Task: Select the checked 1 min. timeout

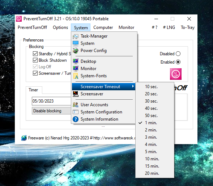Action: click(155, 123)
